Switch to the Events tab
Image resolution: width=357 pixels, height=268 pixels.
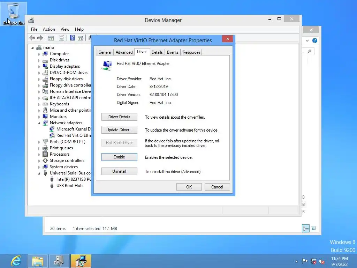(173, 52)
